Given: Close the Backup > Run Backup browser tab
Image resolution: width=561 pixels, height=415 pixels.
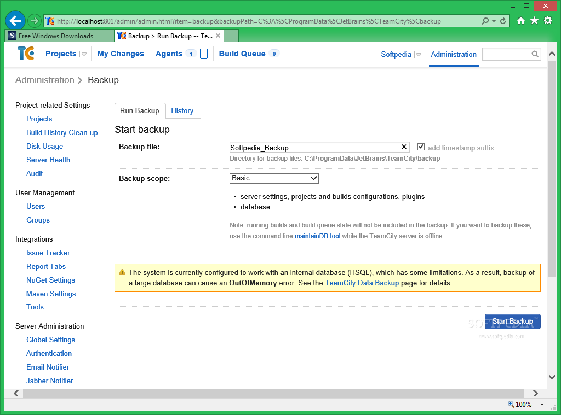Looking at the screenshot, I should click(x=218, y=36).
